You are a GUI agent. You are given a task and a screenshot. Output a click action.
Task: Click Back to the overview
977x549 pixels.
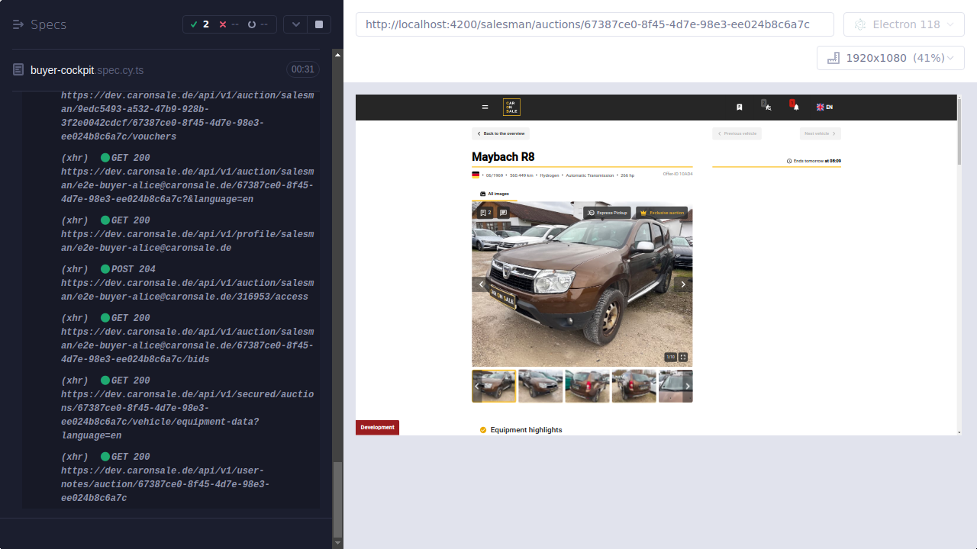click(500, 133)
